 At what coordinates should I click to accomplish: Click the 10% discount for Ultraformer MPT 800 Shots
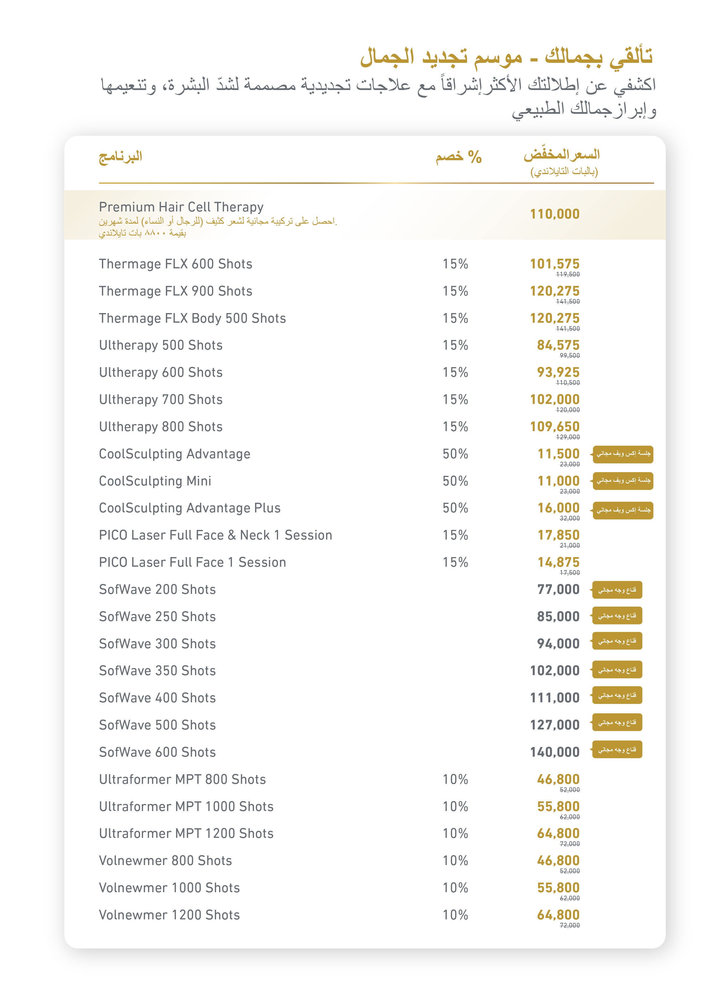coord(455,779)
